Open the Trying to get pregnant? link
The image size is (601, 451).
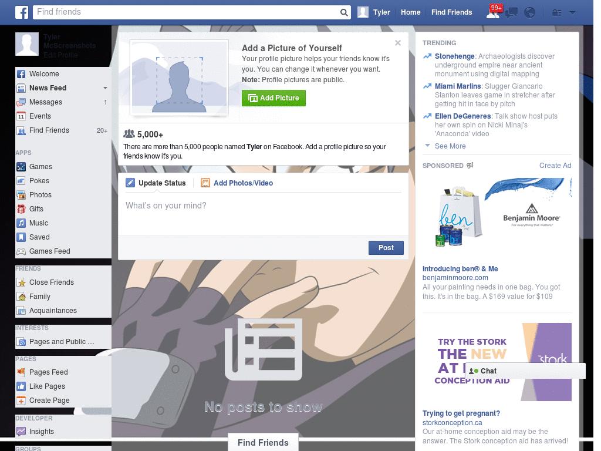[x=461, y=413]
